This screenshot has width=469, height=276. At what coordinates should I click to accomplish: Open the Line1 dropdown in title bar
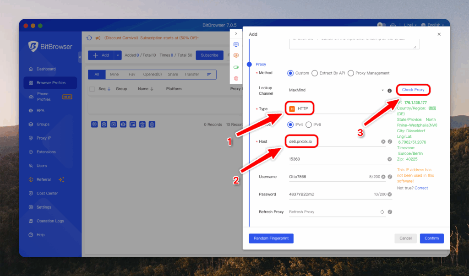[410, 25]
